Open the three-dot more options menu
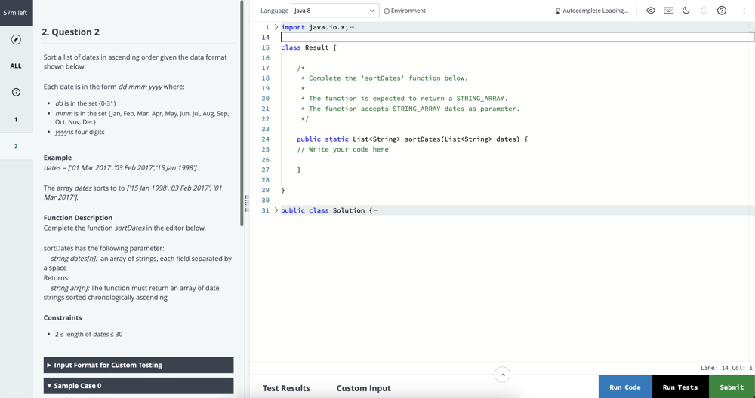The width and height of the screenshot is (755, 398). coord(744,11)
